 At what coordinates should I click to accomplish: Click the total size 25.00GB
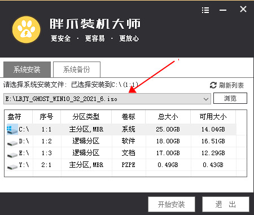pos(168,129)
